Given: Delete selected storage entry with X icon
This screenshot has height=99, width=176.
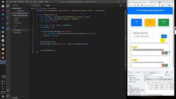Looking at the screenshot, I should [x=169, y=75].
